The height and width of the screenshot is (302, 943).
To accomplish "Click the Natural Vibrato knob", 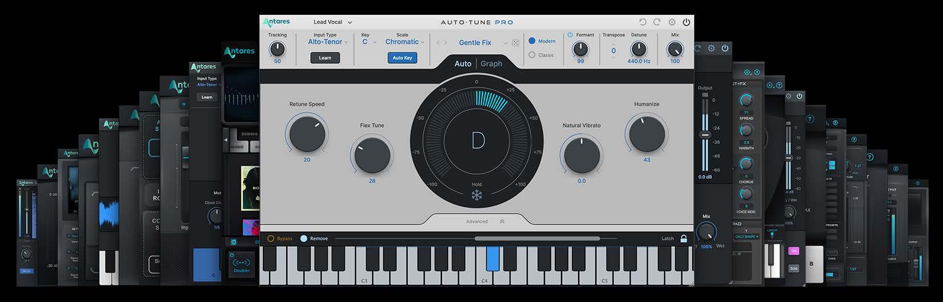I will 582,154.
